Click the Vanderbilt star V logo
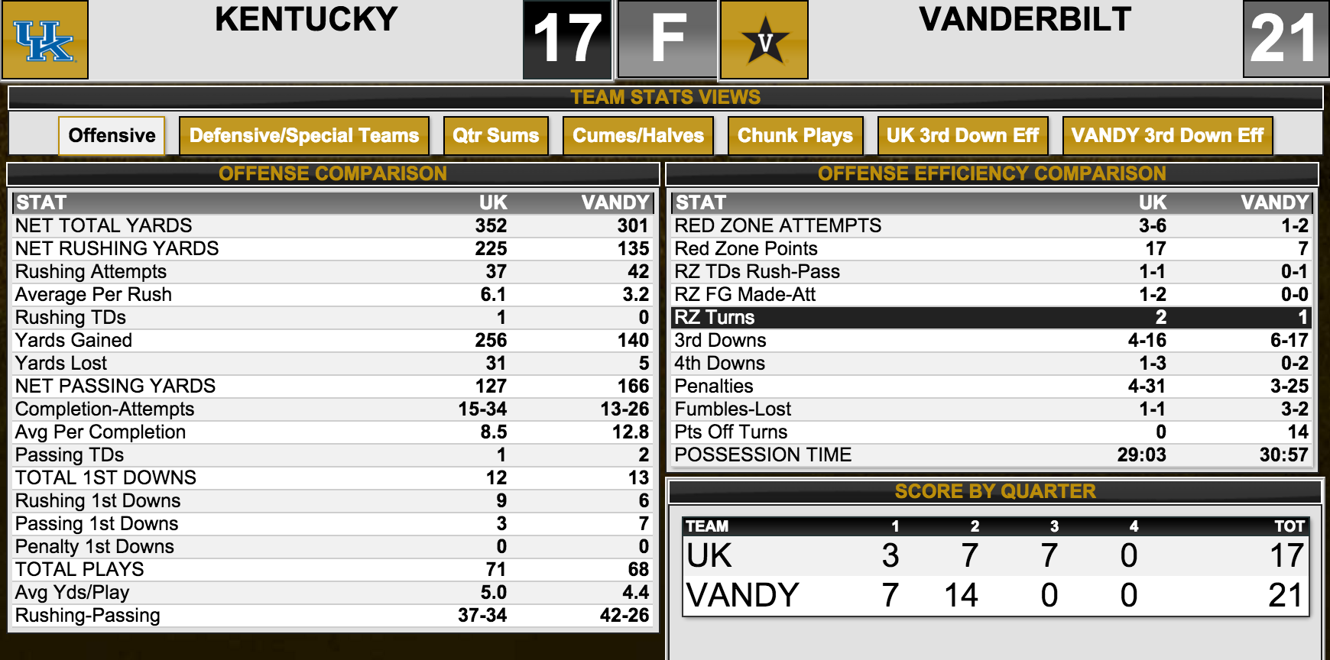 point(764,40)
